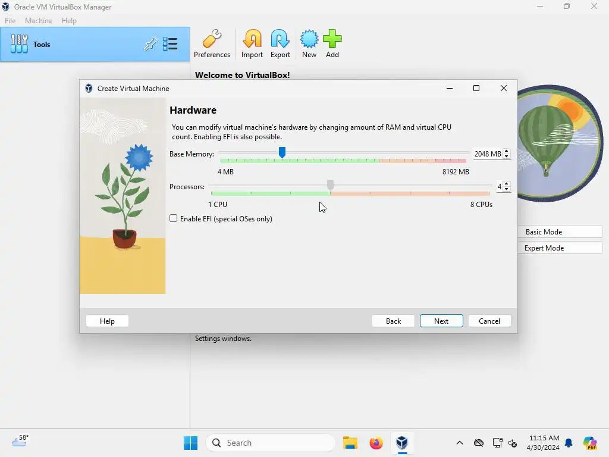The image size is (609, 457).
Task: Open the Preferences toolbar icon
Action: (x=212, y=43)
